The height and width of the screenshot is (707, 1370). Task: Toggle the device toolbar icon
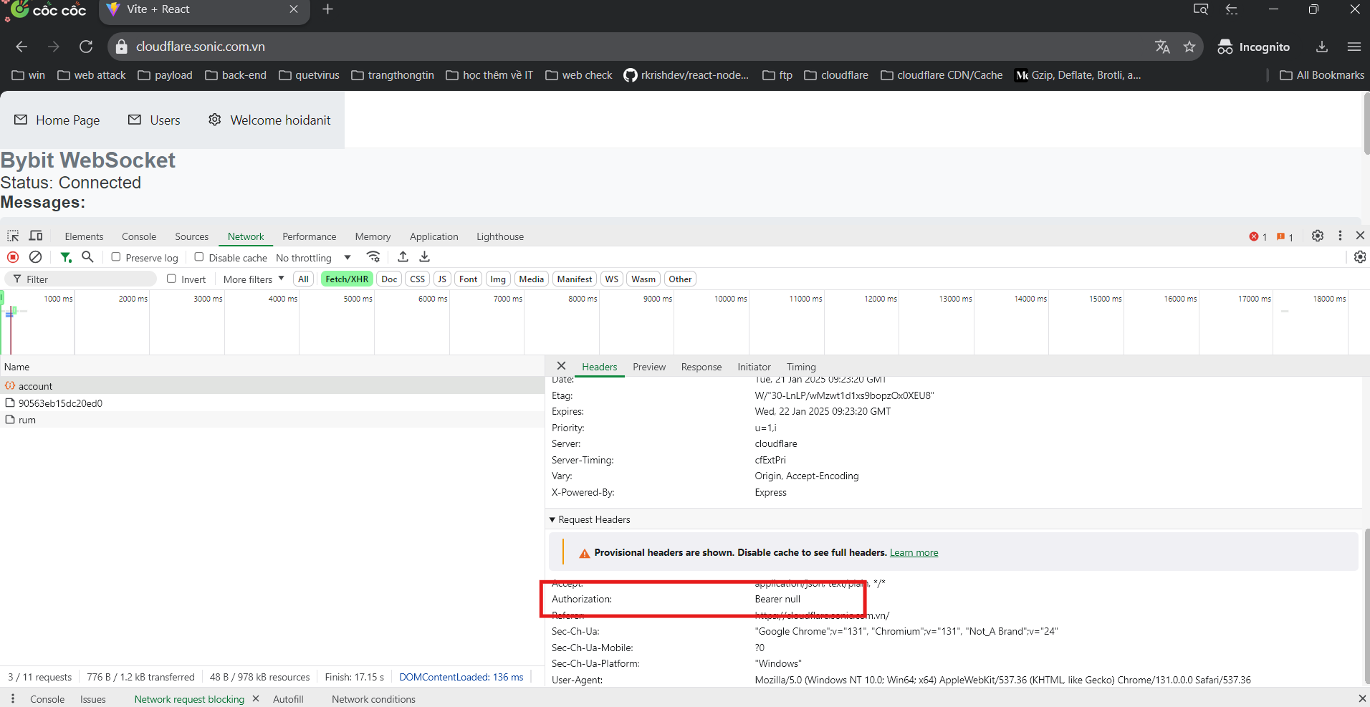[36, 236]
